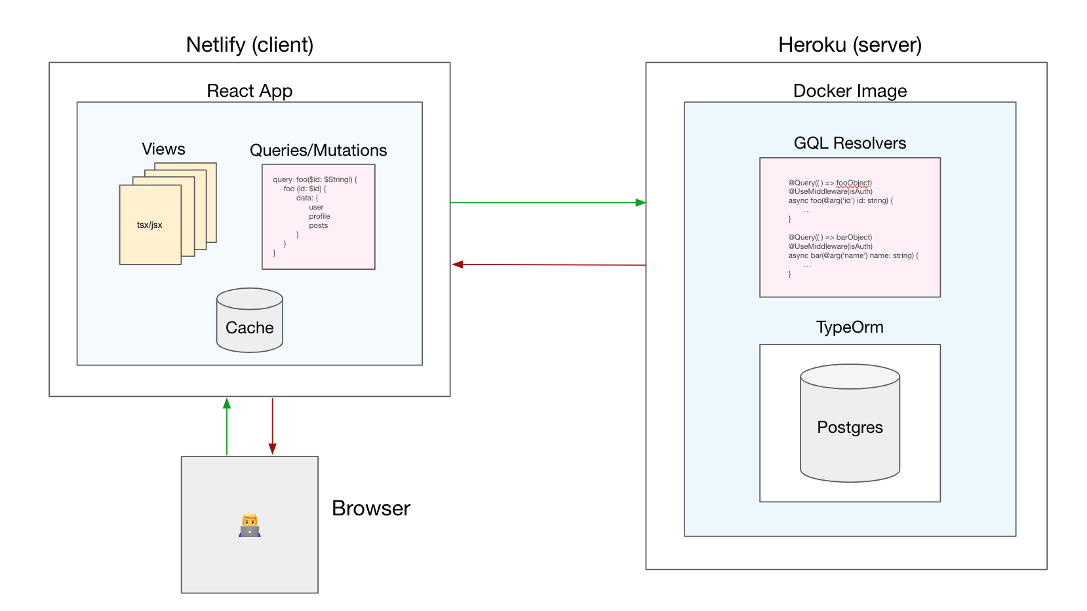
Task: Click the GQL Resolvers code snippet panel
Action: [x=849, y=226]
